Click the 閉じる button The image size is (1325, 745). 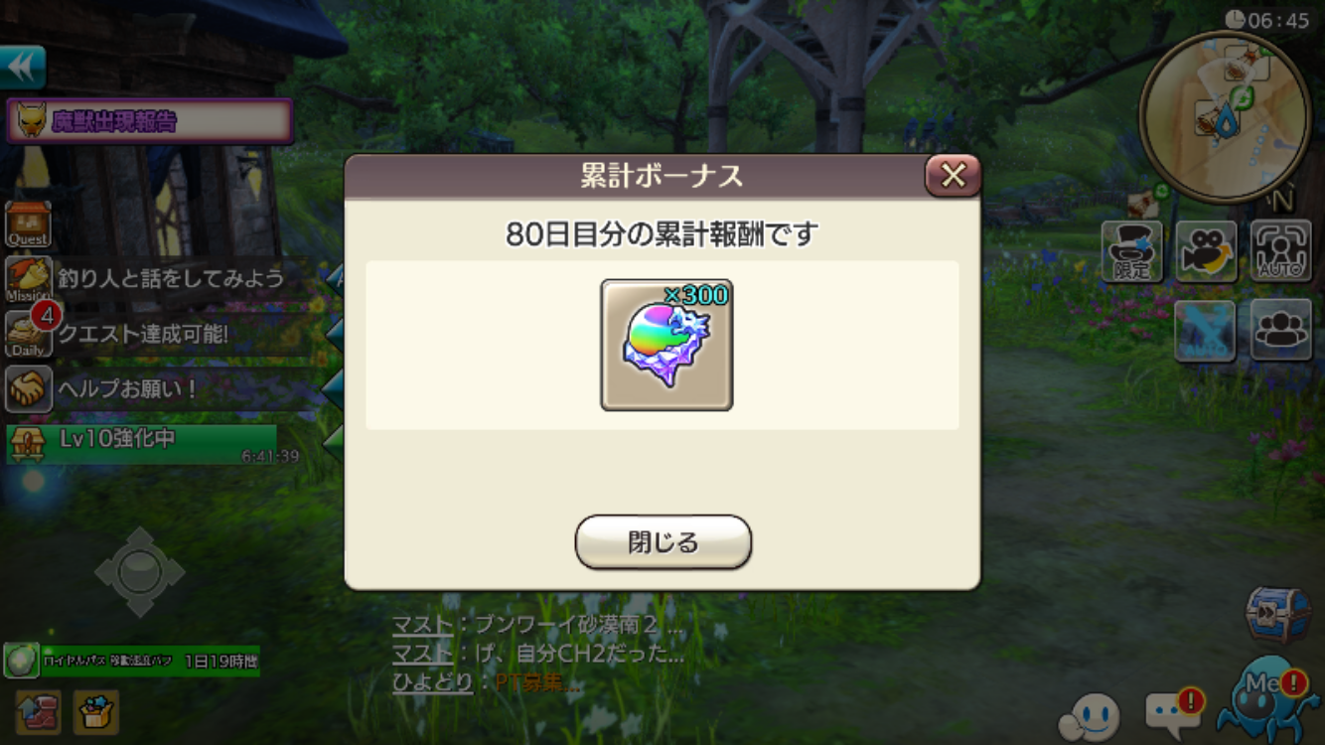[662, 542]
